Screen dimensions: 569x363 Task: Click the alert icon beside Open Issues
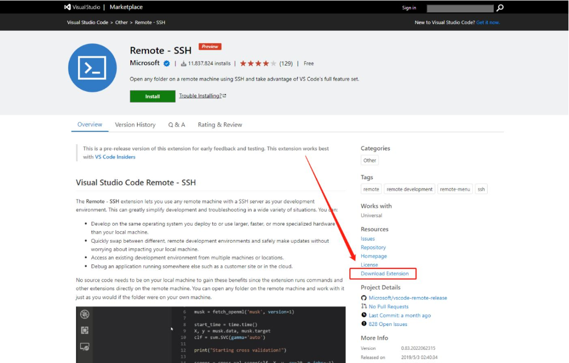pyautogui.click(x=364, y=324)
